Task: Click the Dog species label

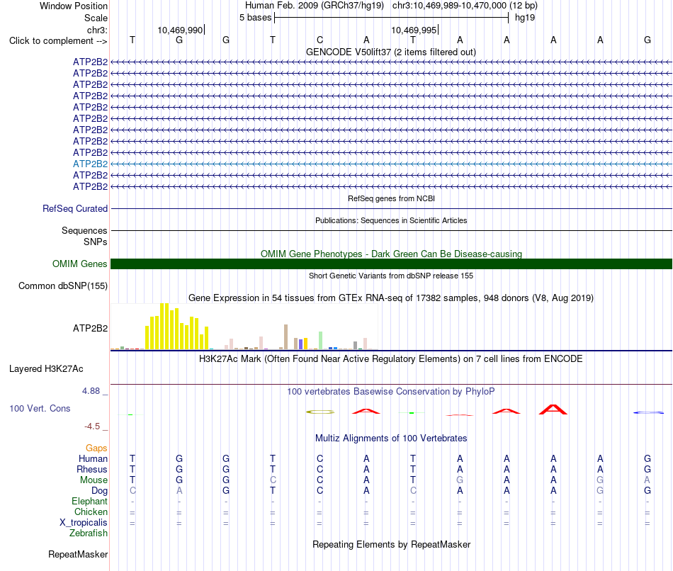Action: click(x=99, y=491)
